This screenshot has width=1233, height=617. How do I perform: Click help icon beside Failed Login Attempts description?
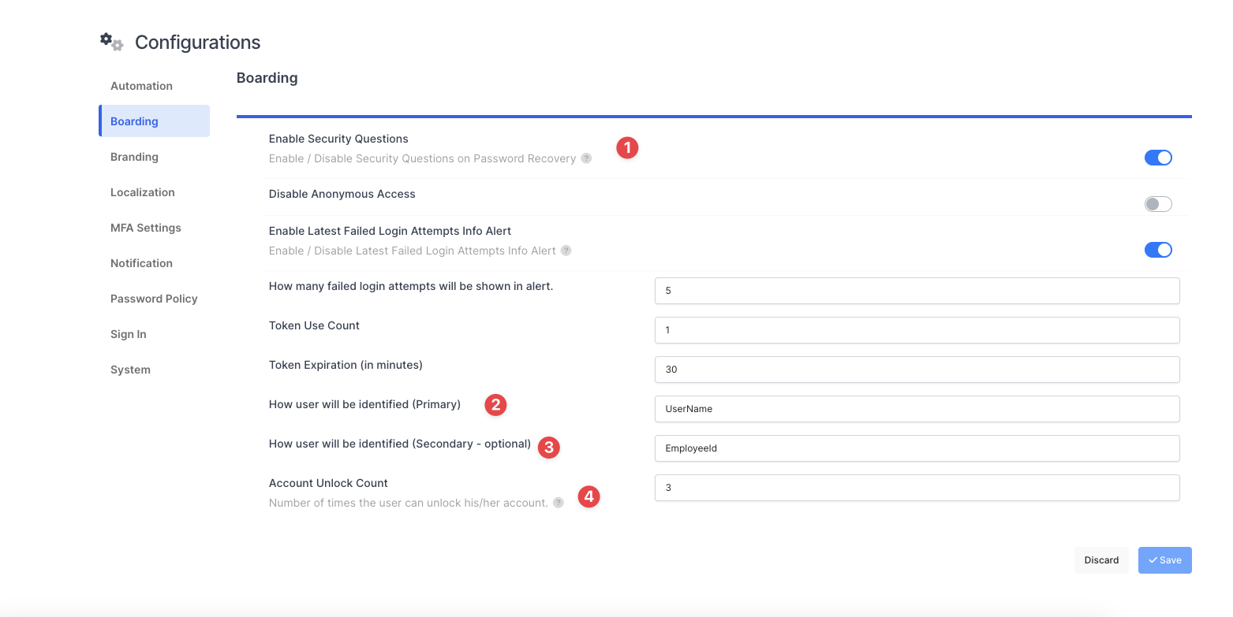point(566,251)
